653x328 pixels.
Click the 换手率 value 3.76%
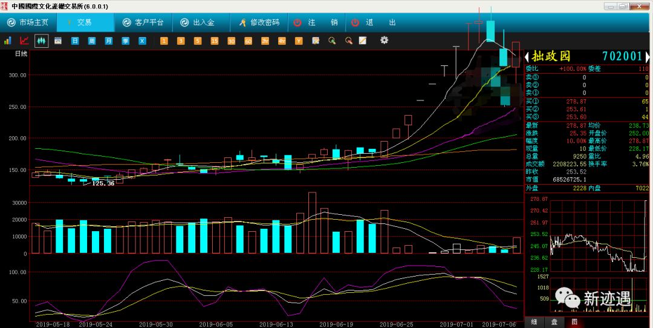click(x=640, y=164)
